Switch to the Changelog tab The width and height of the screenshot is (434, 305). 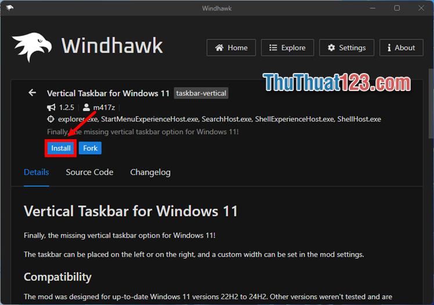pyautogui.click(x=150, y=172)
